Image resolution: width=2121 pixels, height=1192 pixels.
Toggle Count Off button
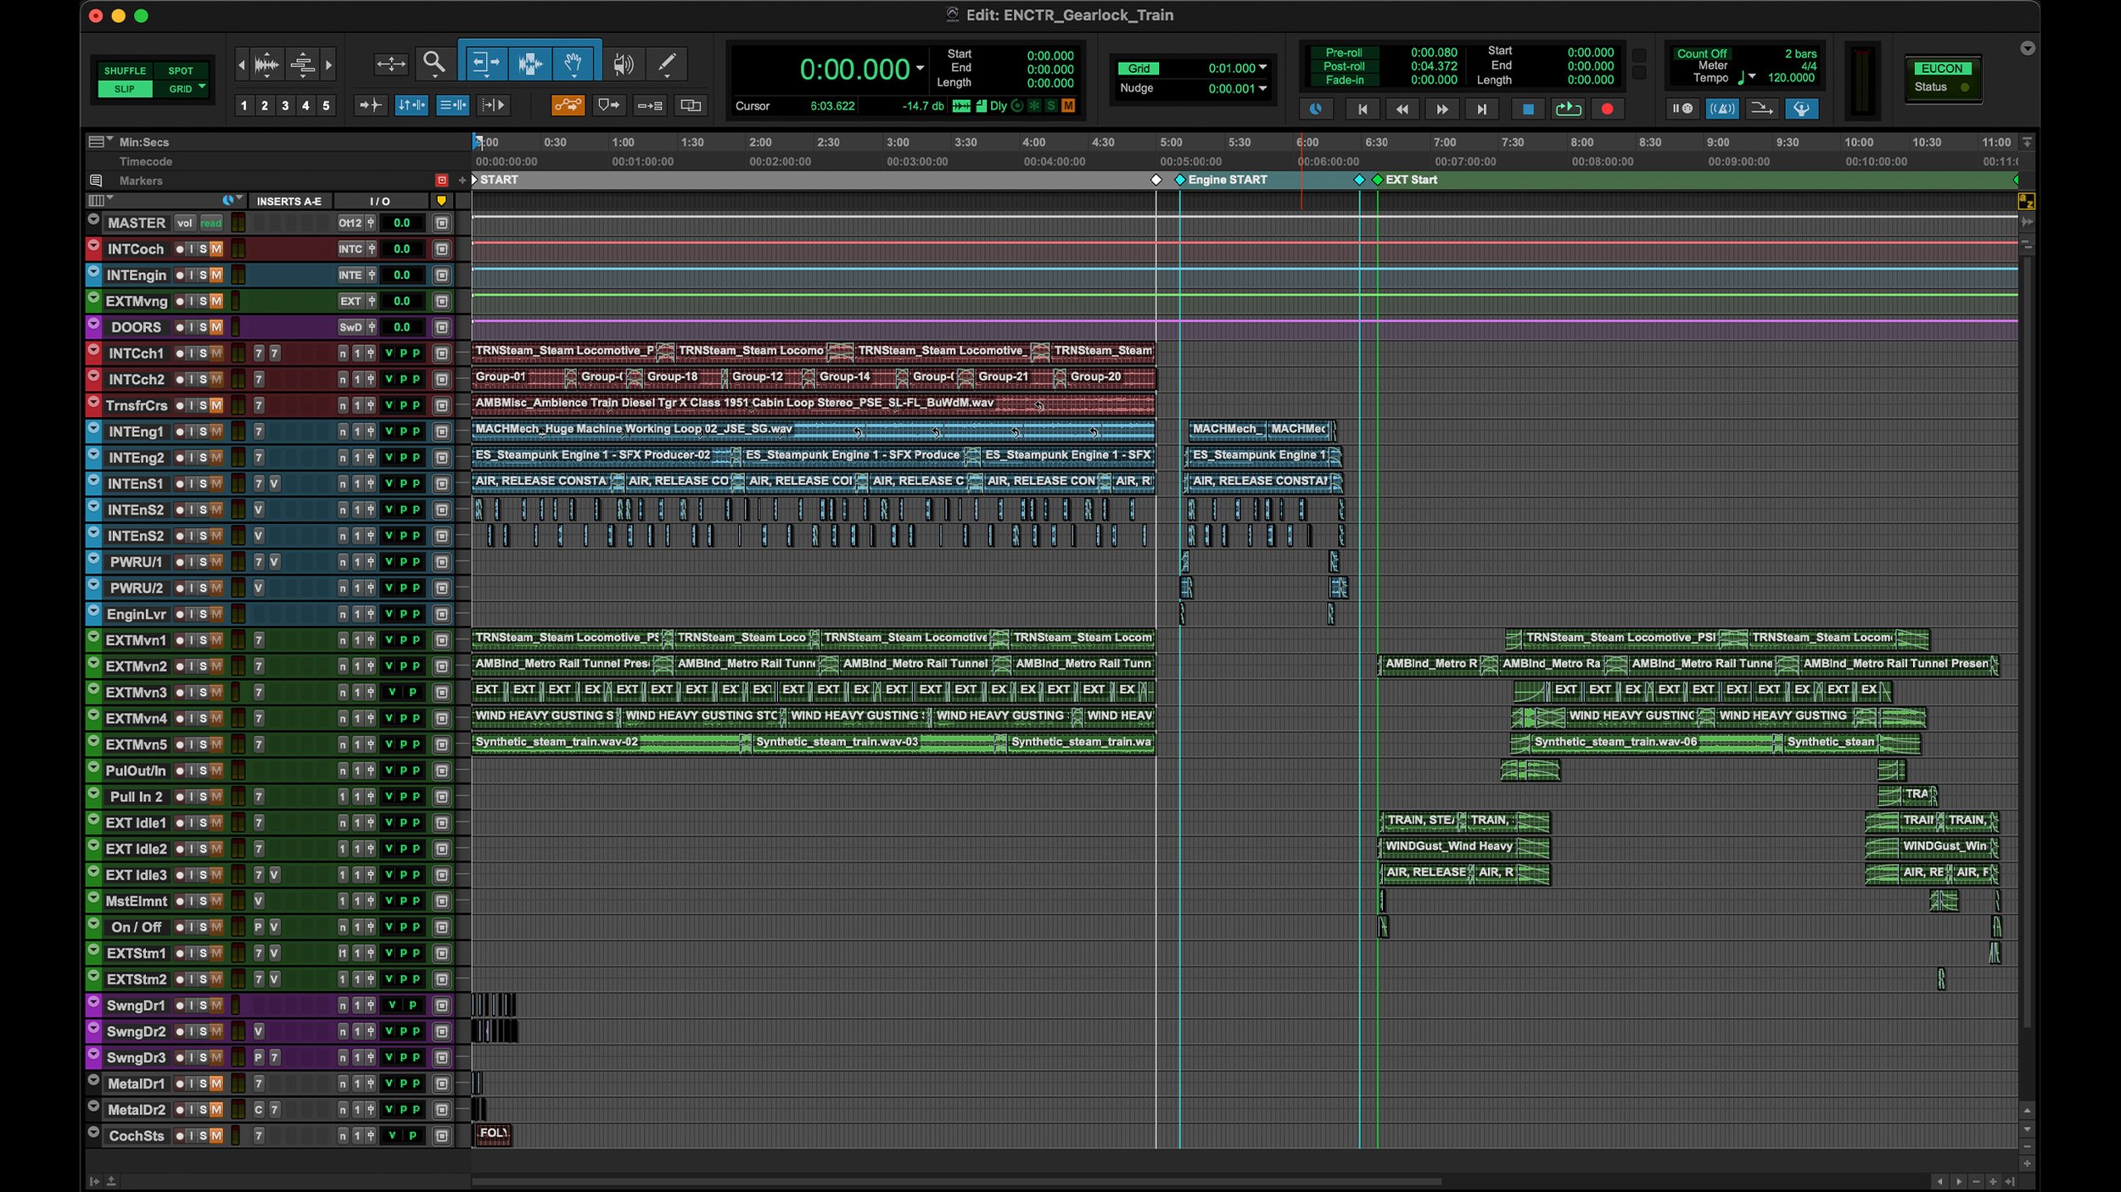click(x=1702, y=53)
